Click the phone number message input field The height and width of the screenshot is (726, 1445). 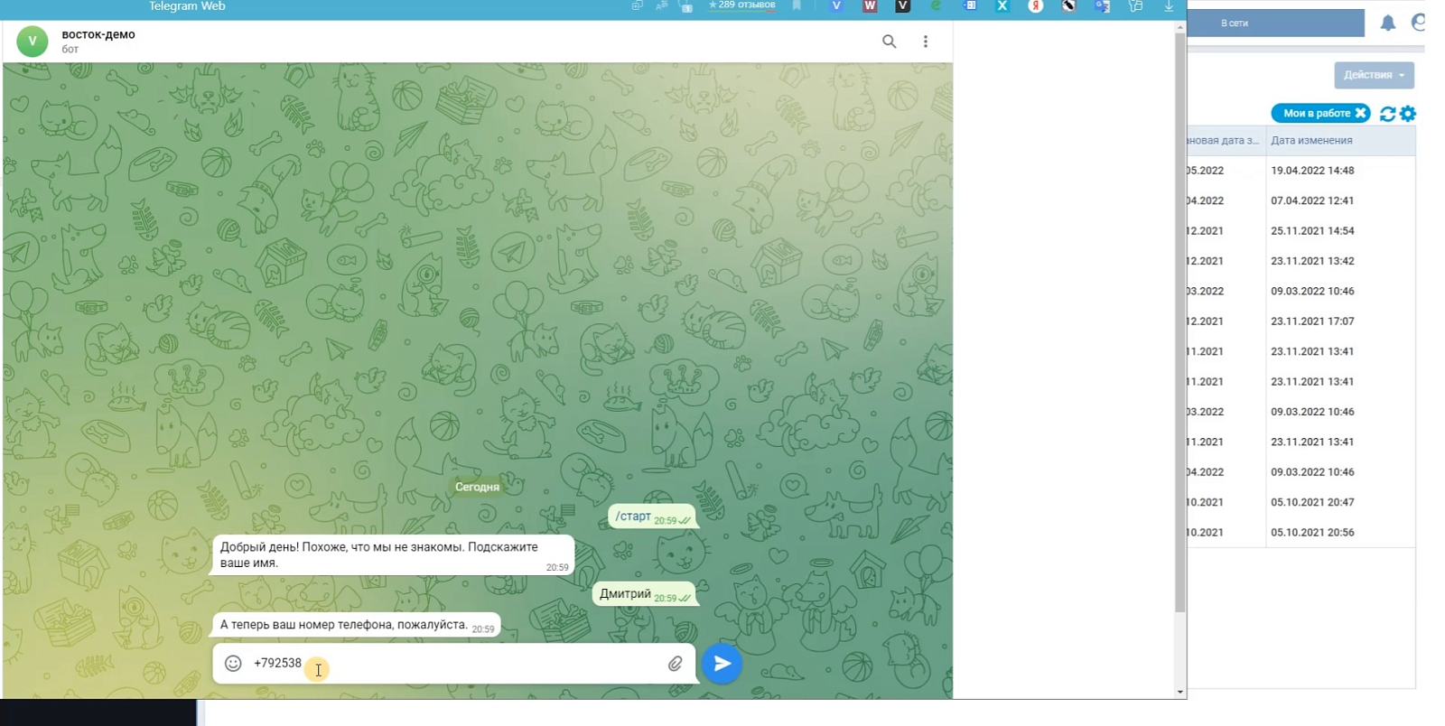click(456, 664)
